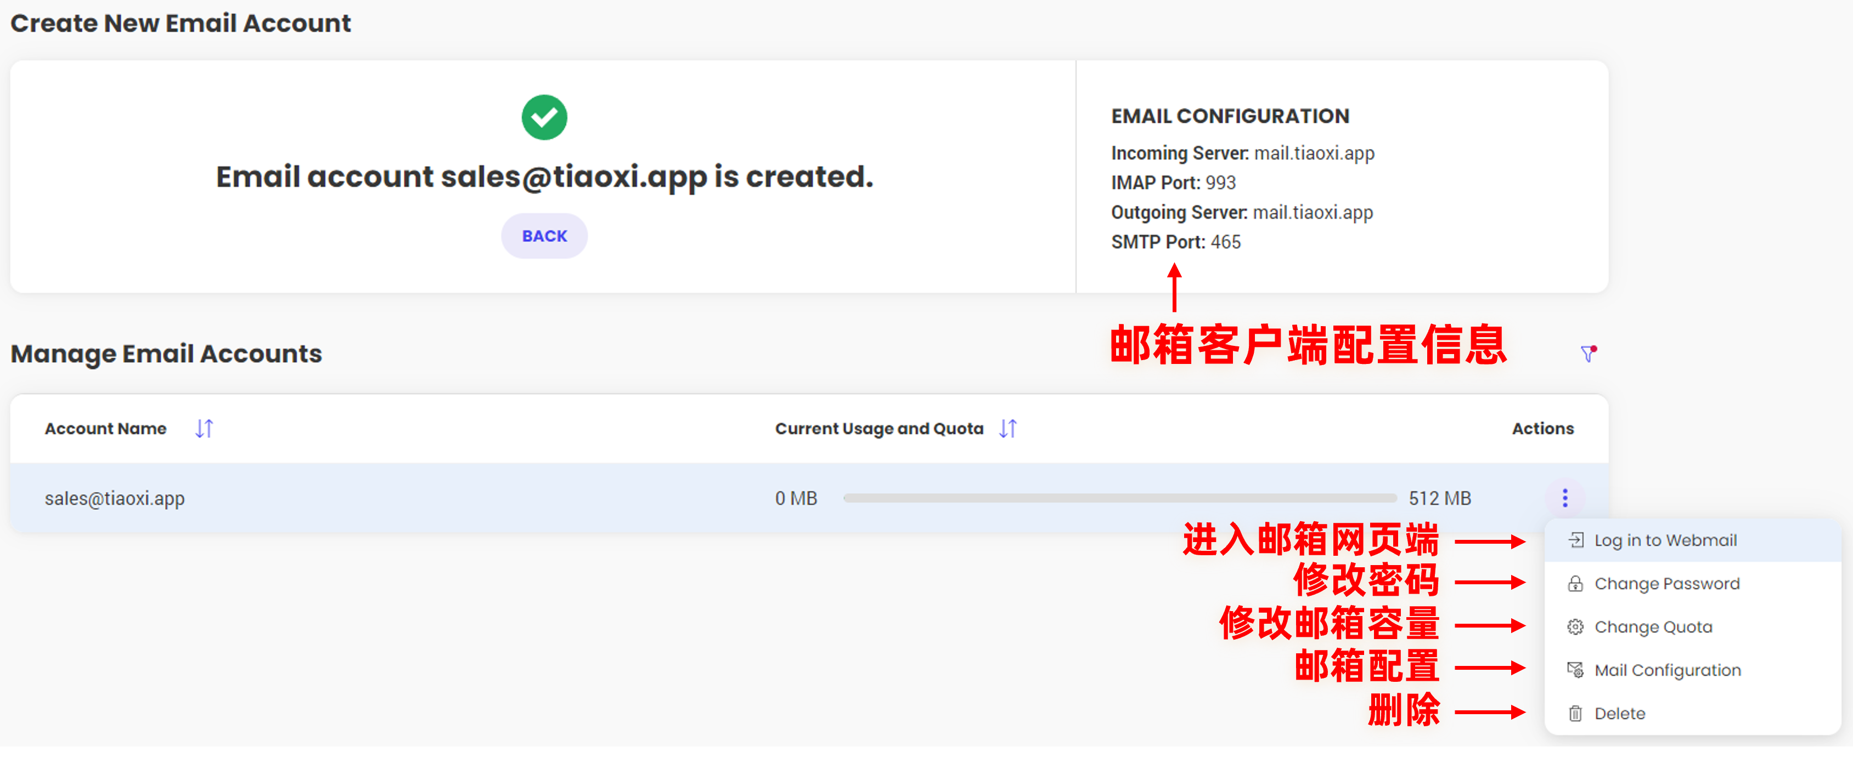1853x775 pixels.
Task: Click the sort arrows beside Account Name
Action: 204,428
